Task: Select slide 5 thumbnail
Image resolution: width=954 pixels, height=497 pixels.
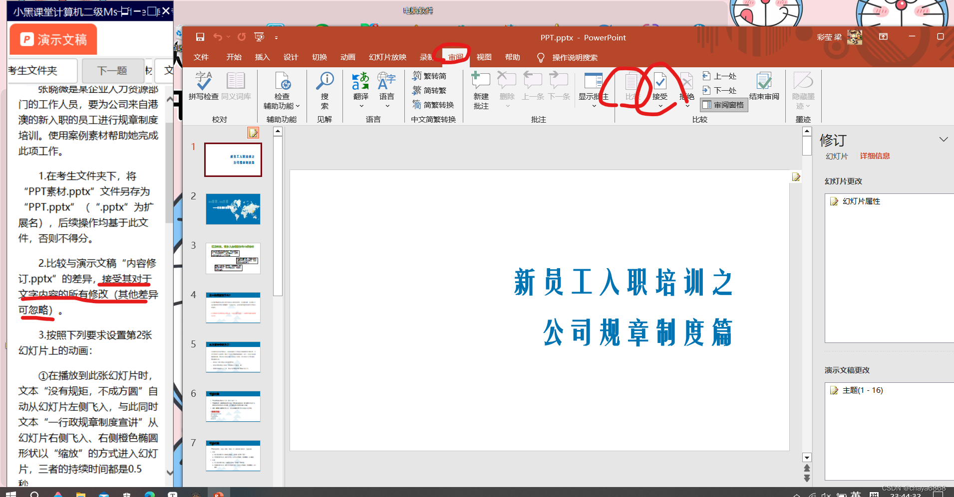Action: click(233, 357)
